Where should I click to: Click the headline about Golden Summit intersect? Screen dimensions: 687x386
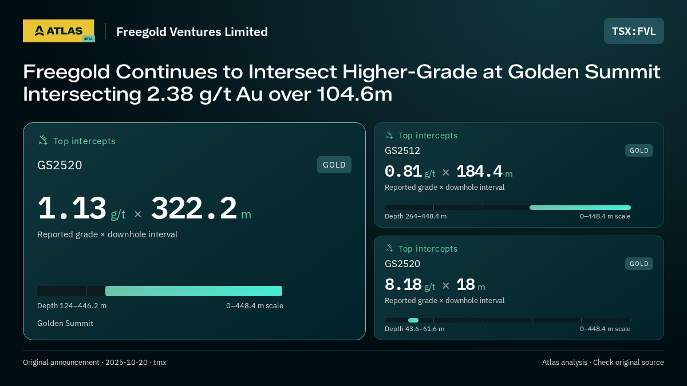click(x=342, y=83)
